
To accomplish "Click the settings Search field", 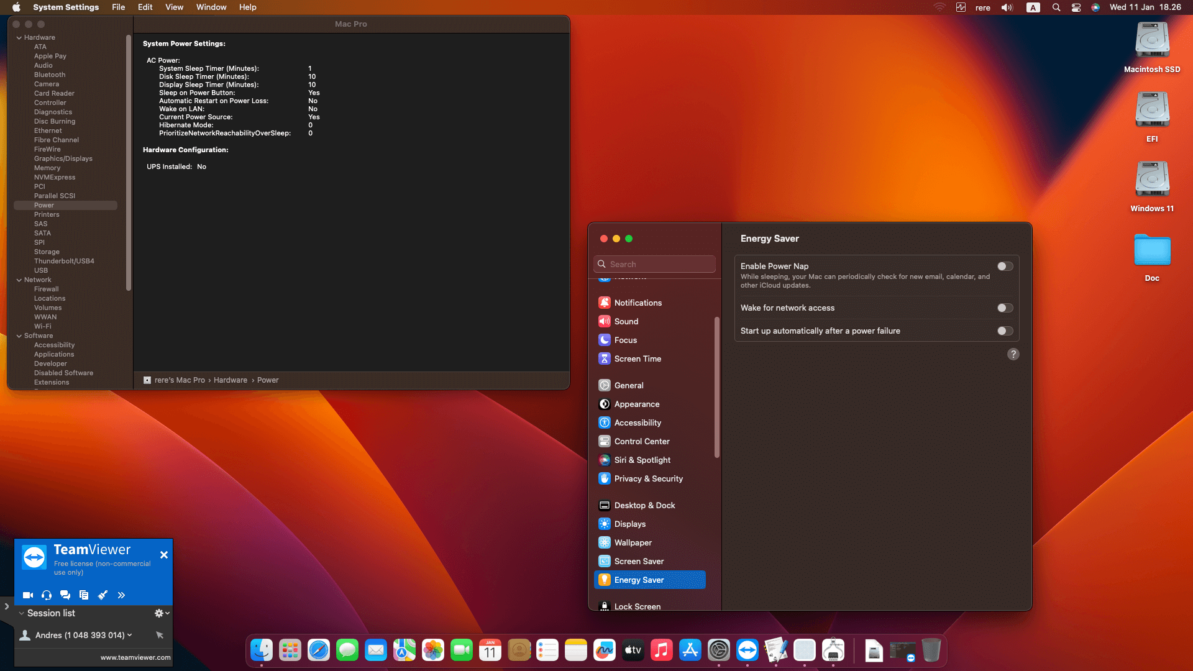I will point(654,264).
